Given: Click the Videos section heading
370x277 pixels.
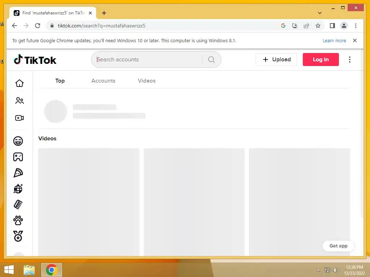Looking at the screenshot, I should coord(47,138).
